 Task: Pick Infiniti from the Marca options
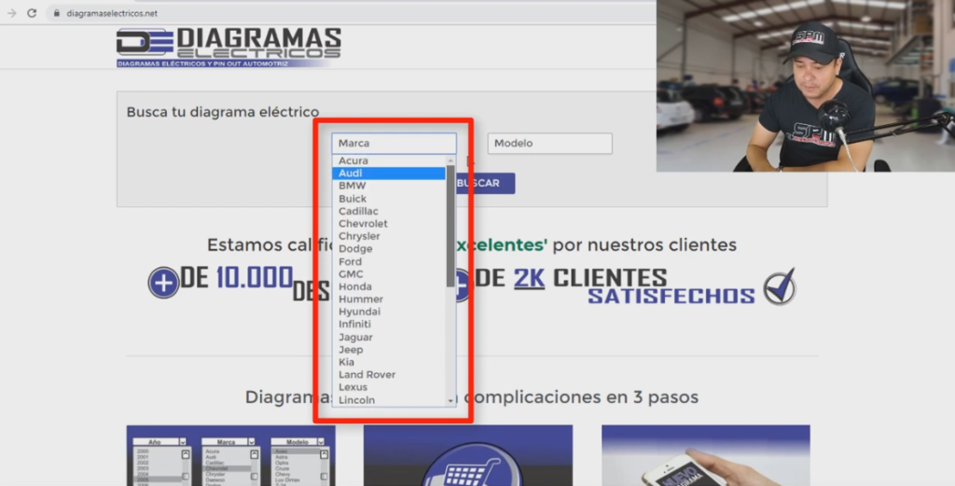click(x=389, y=324)
